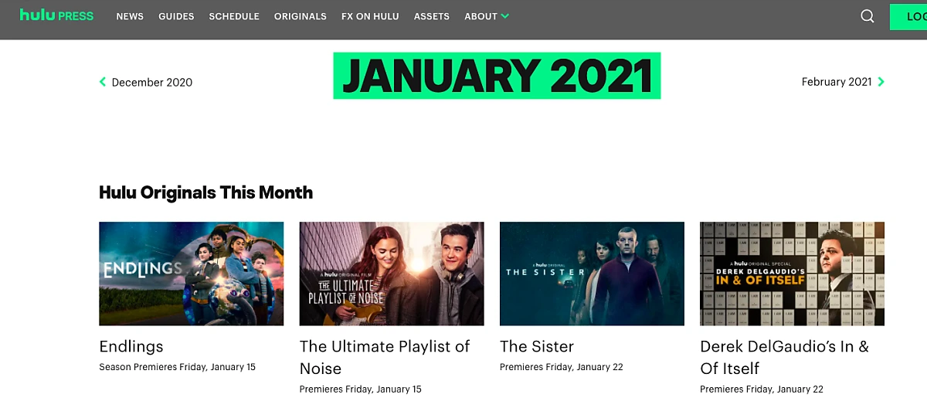Image resolution: width=927 pixels, height=408 pixels.
Task: Open the Endlings poster thumbnail
Action: [x=192, y=274]
